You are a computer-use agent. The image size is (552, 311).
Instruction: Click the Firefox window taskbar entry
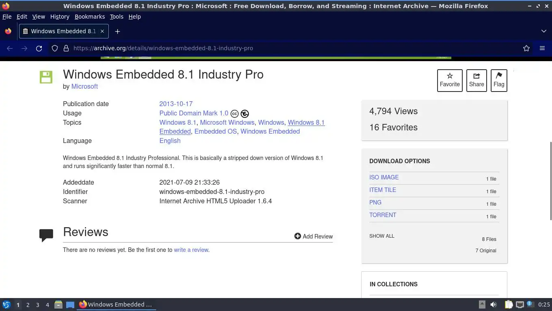pos(116,305)
